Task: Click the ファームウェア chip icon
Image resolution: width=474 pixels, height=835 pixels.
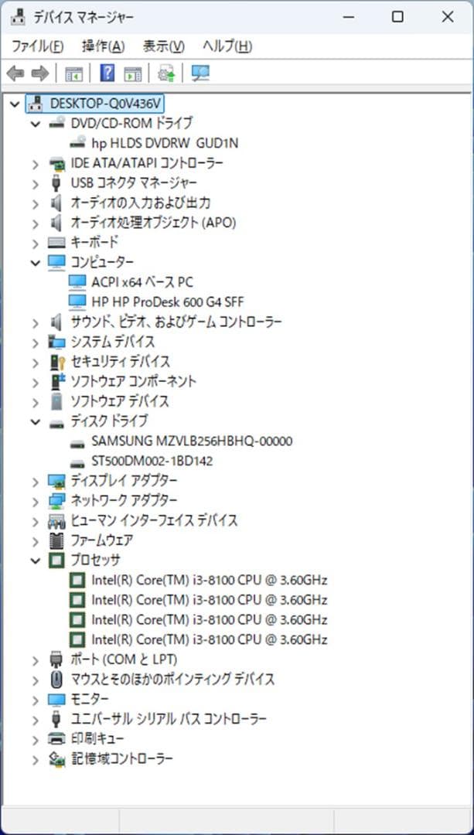Action: point(57,541)
